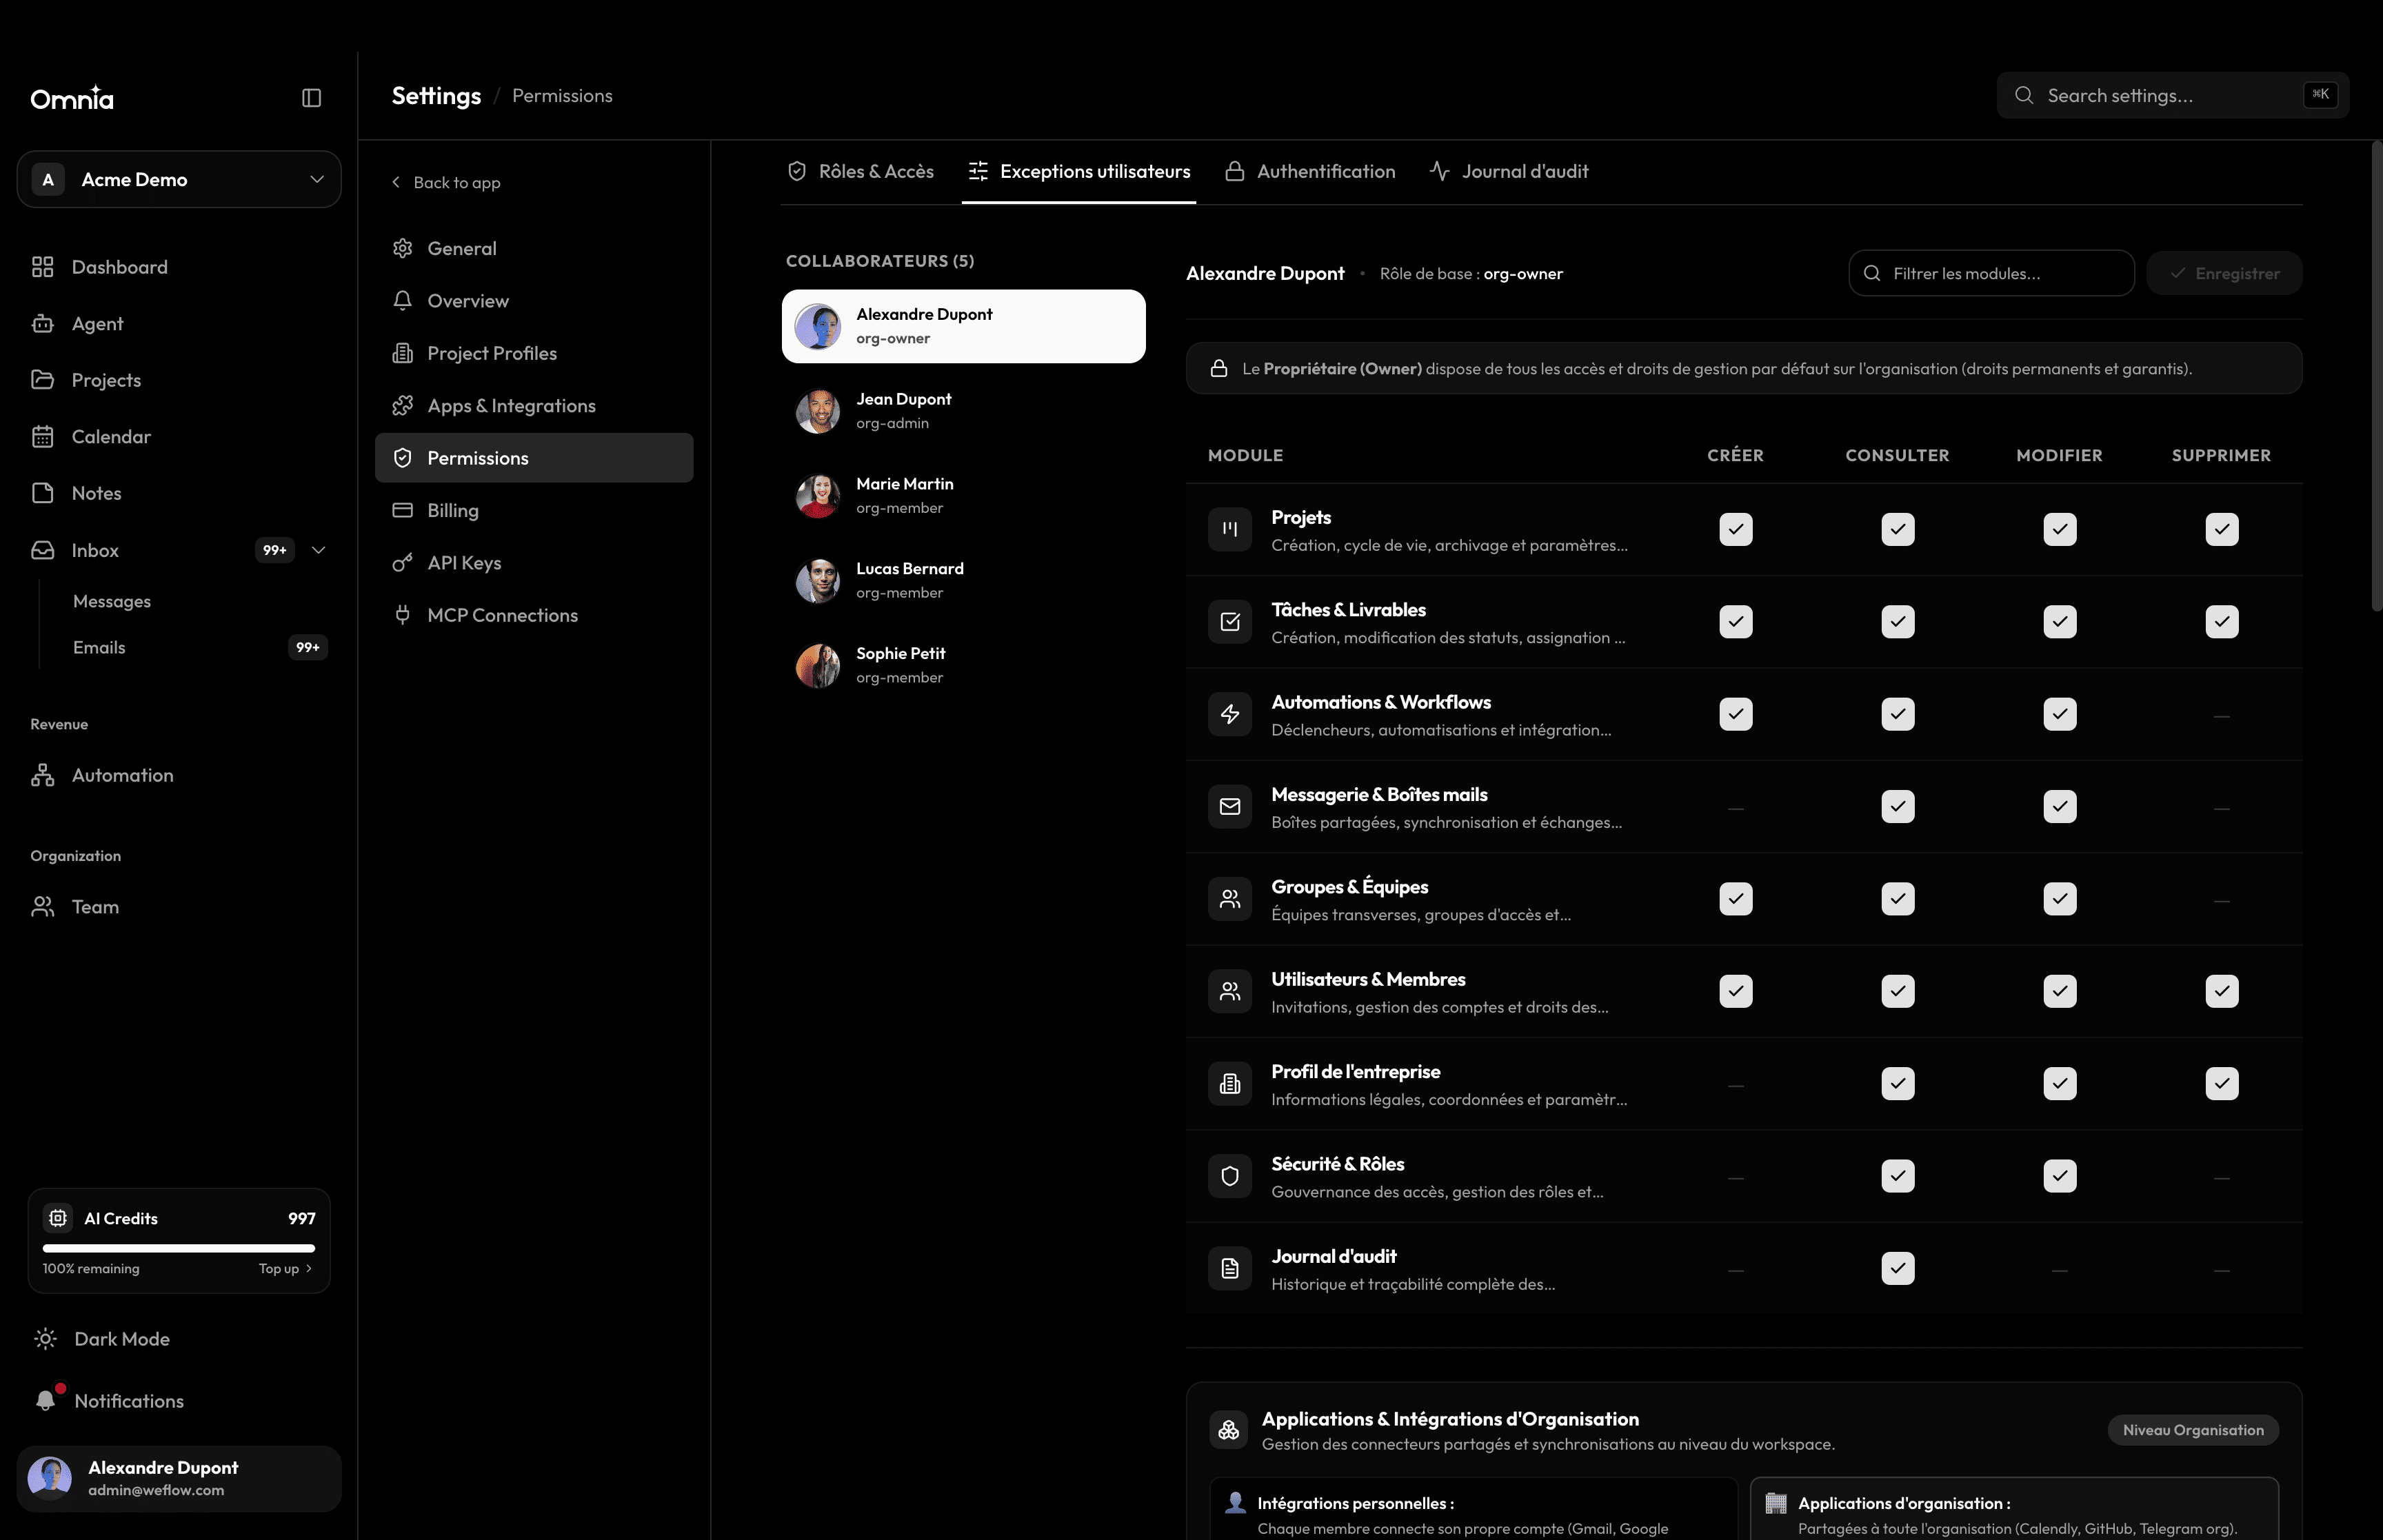Open the Emails inbox sub-item
This screenshot has height=1540, width=2383.
(99, 647)
